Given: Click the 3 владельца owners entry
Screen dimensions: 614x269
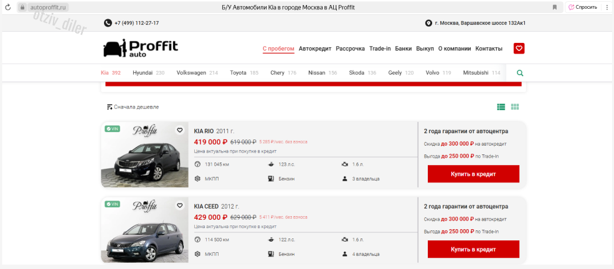Looking at the screenshot, I should tap(366, 179).
